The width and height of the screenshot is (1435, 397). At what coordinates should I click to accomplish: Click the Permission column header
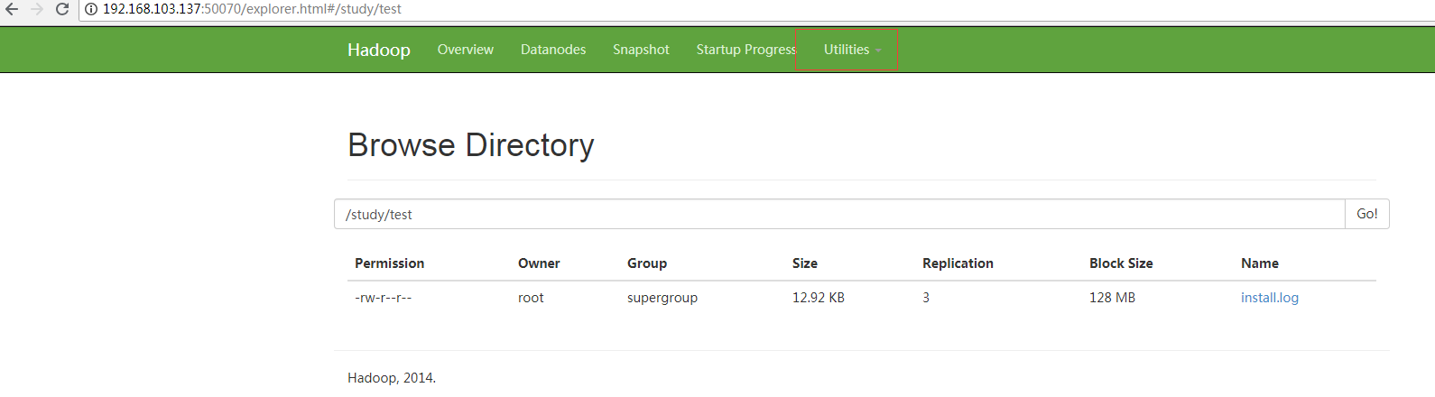coord(389,263)
